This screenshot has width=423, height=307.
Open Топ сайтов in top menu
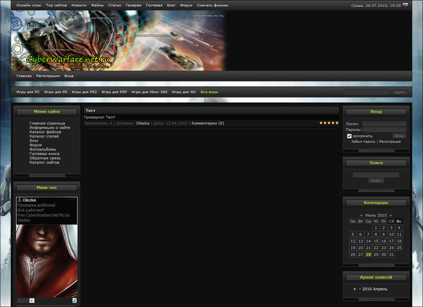56,5
